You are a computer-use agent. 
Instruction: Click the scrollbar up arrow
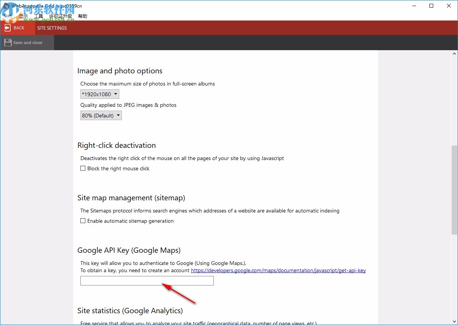pyautogui.click(x=455, y=54)
